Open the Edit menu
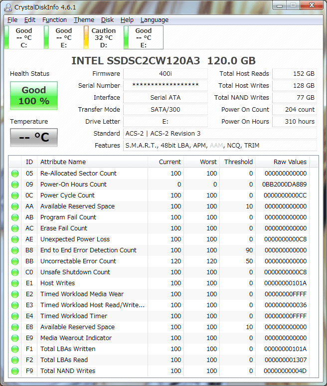The height and width of the screenshot is (386, 327). click(x=30, y=19)
